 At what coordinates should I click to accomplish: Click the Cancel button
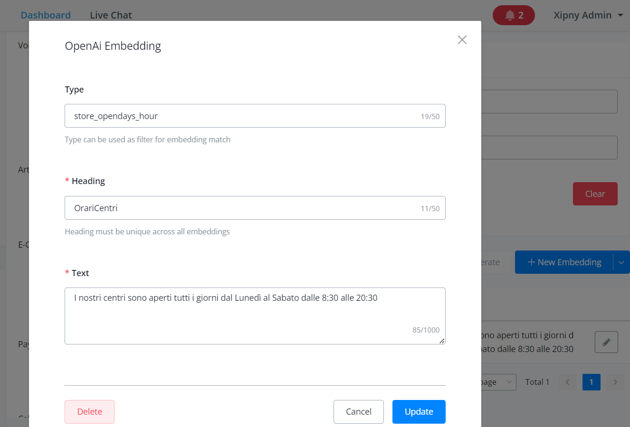pyautogui.click(x=359, y=412)
